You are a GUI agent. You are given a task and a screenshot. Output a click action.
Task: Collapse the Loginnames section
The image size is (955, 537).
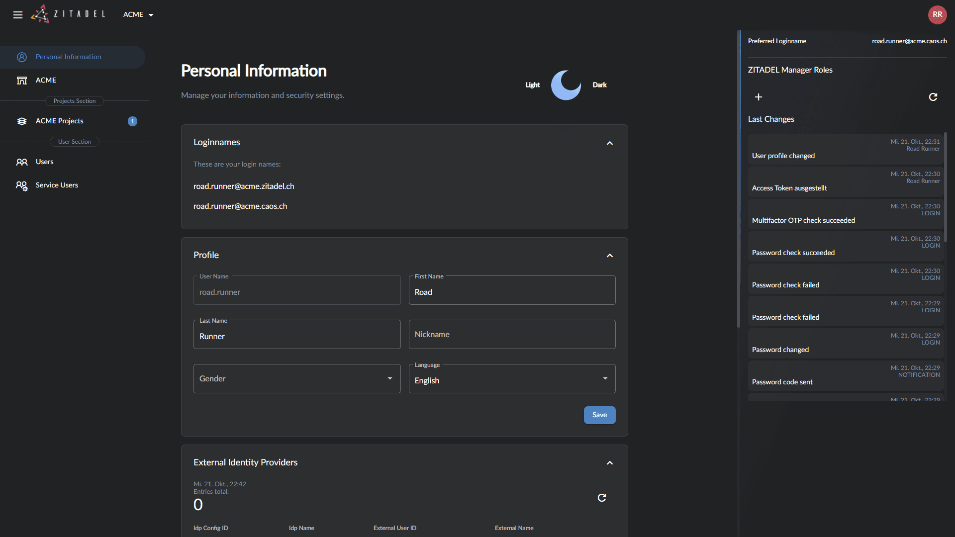610,143
